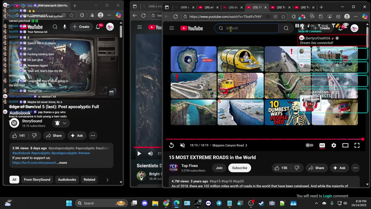Open more actions on the StorySound video

coord(93,136)
